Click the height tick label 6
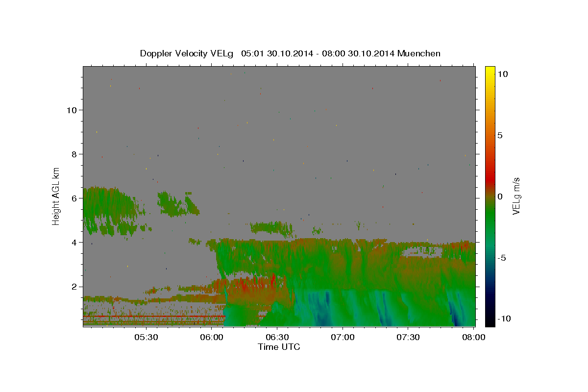 73,198
